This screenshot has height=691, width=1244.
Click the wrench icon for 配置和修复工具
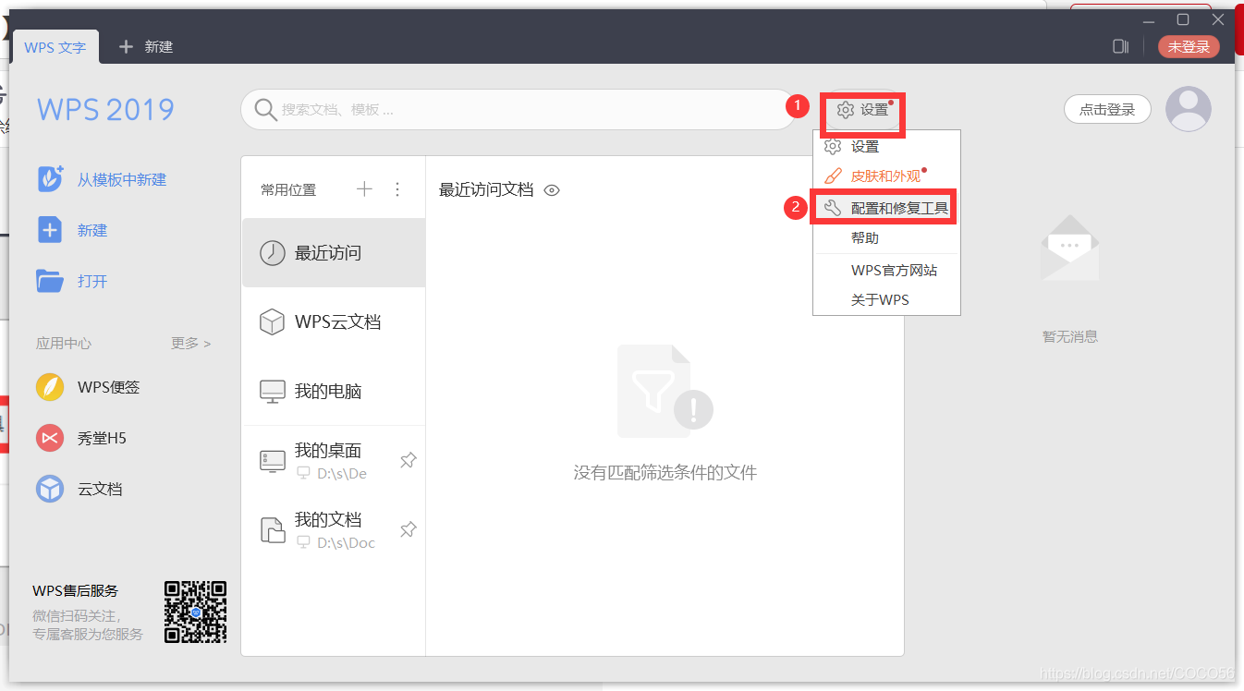click(832, 209)
